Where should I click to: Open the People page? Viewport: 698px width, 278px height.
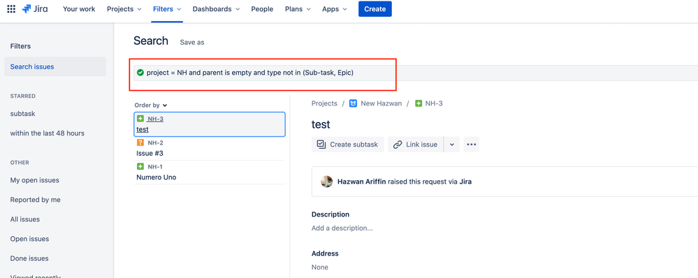tap(262, 9)
